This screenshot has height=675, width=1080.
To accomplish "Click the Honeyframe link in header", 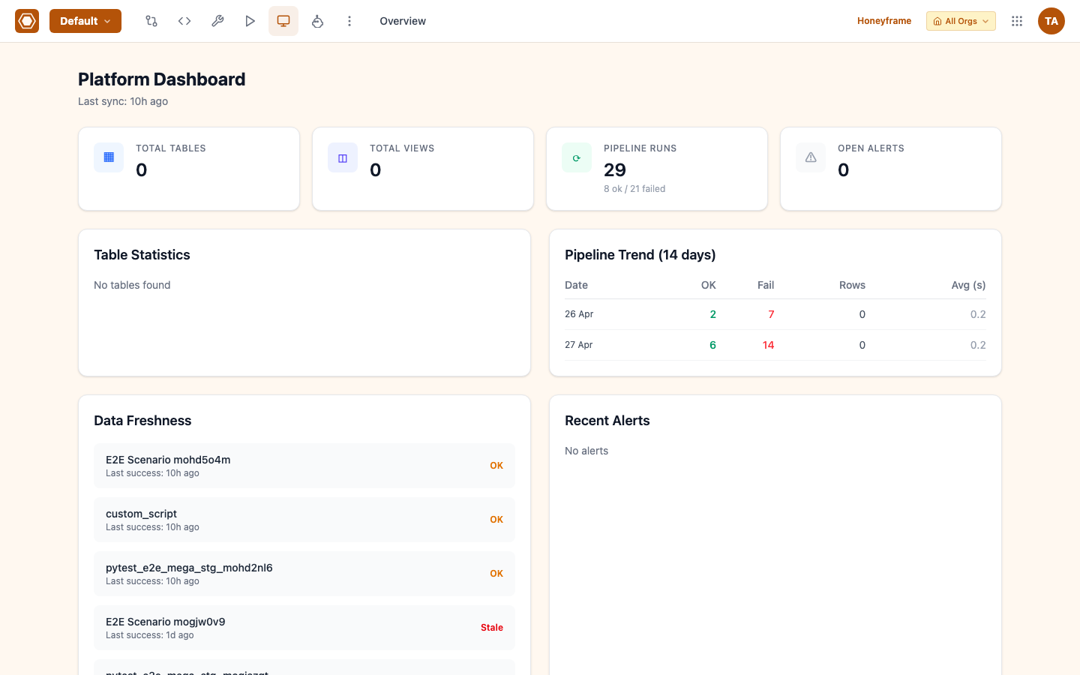I will 884,21.
